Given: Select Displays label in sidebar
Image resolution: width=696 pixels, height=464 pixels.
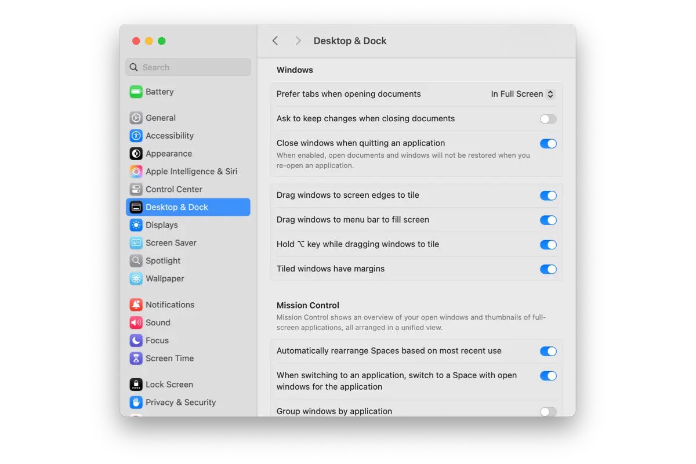Looking at the screenshot, I should coord(162,225).
